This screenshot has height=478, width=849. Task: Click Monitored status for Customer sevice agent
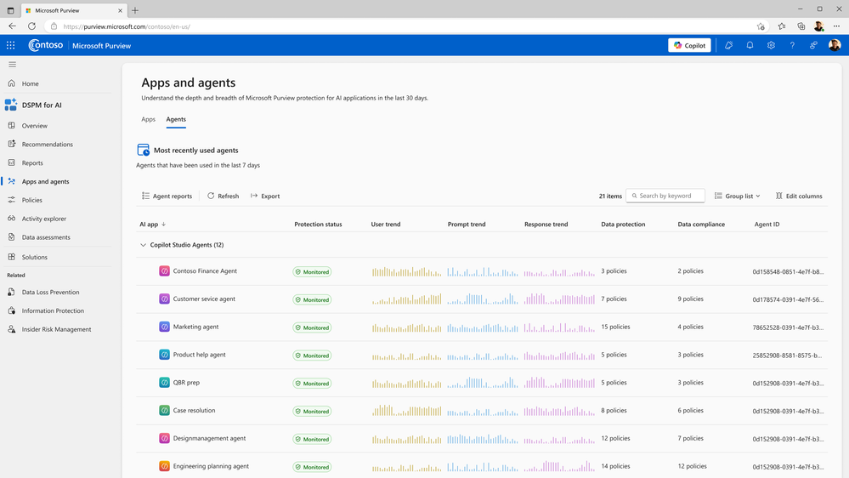[312, 299]
